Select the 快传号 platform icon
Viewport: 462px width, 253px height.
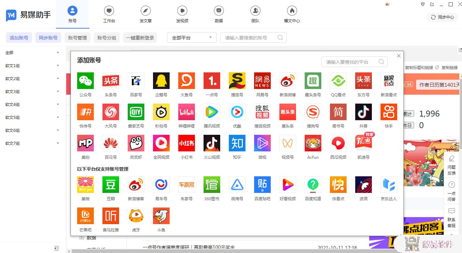pyautogui.click(x=85, y=112)
